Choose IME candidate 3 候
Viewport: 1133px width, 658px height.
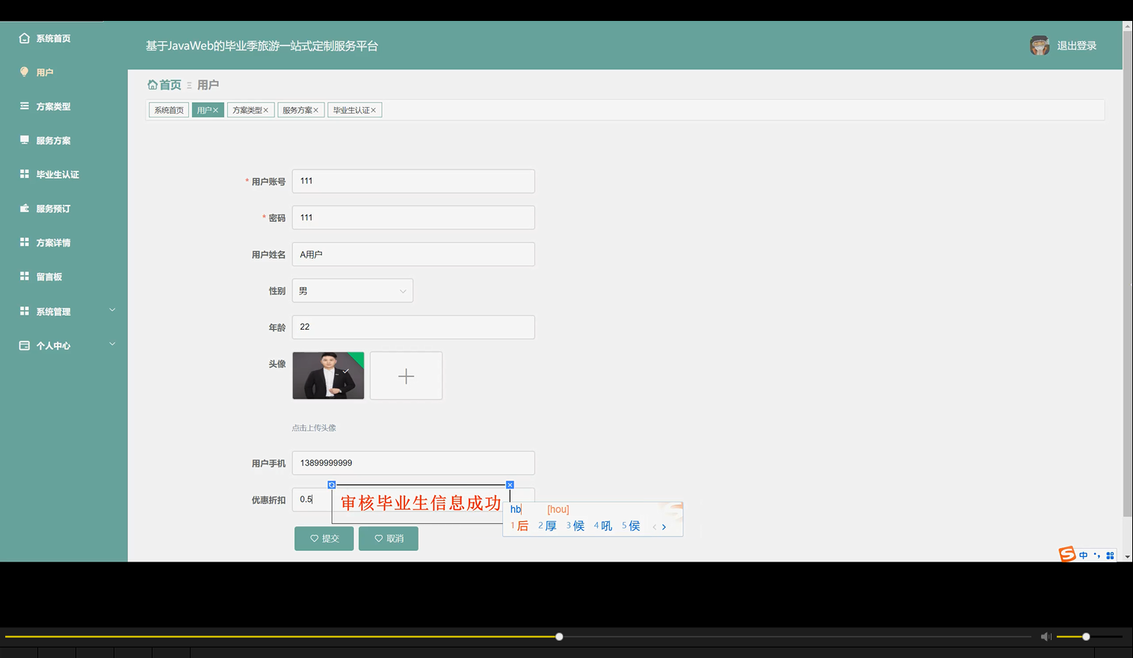[x=575, y=526]
